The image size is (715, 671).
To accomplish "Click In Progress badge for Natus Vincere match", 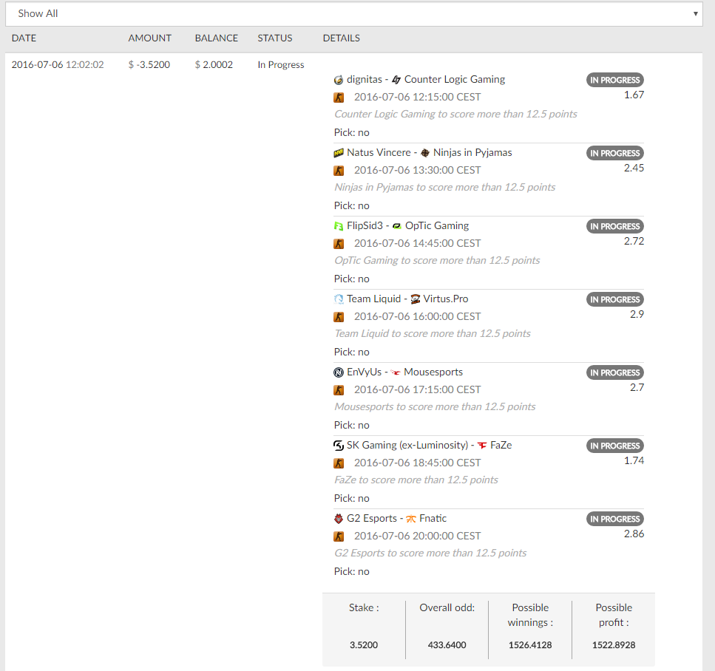I will click(x=614, y=153).
